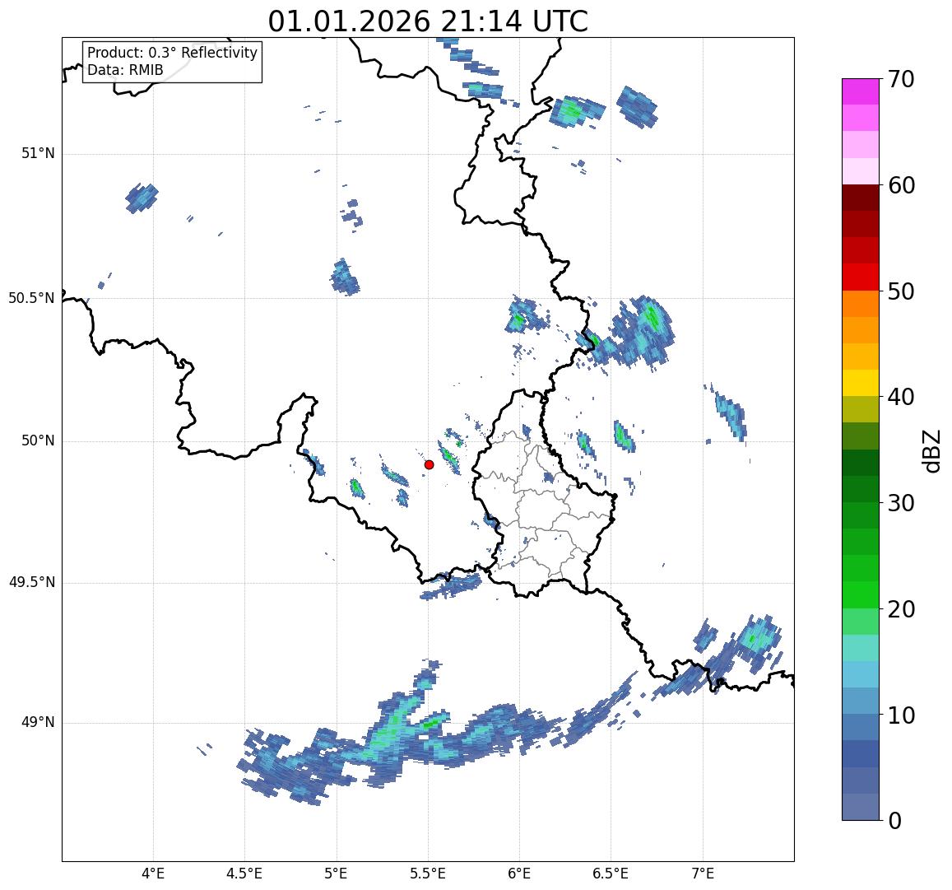Screen dimensions: 952x890
Task: Click the 6.5°E longitude label
Action: click(611, 874)
